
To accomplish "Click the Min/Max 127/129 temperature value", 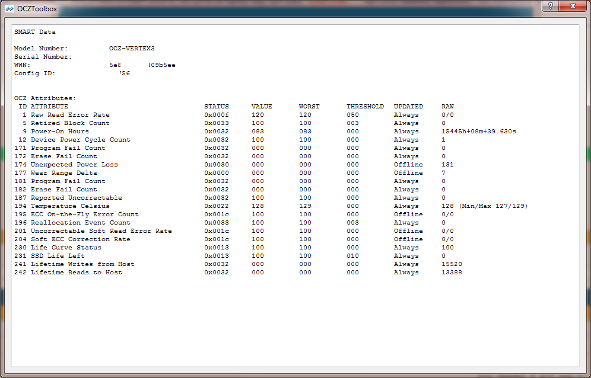I will pos(493,206).
